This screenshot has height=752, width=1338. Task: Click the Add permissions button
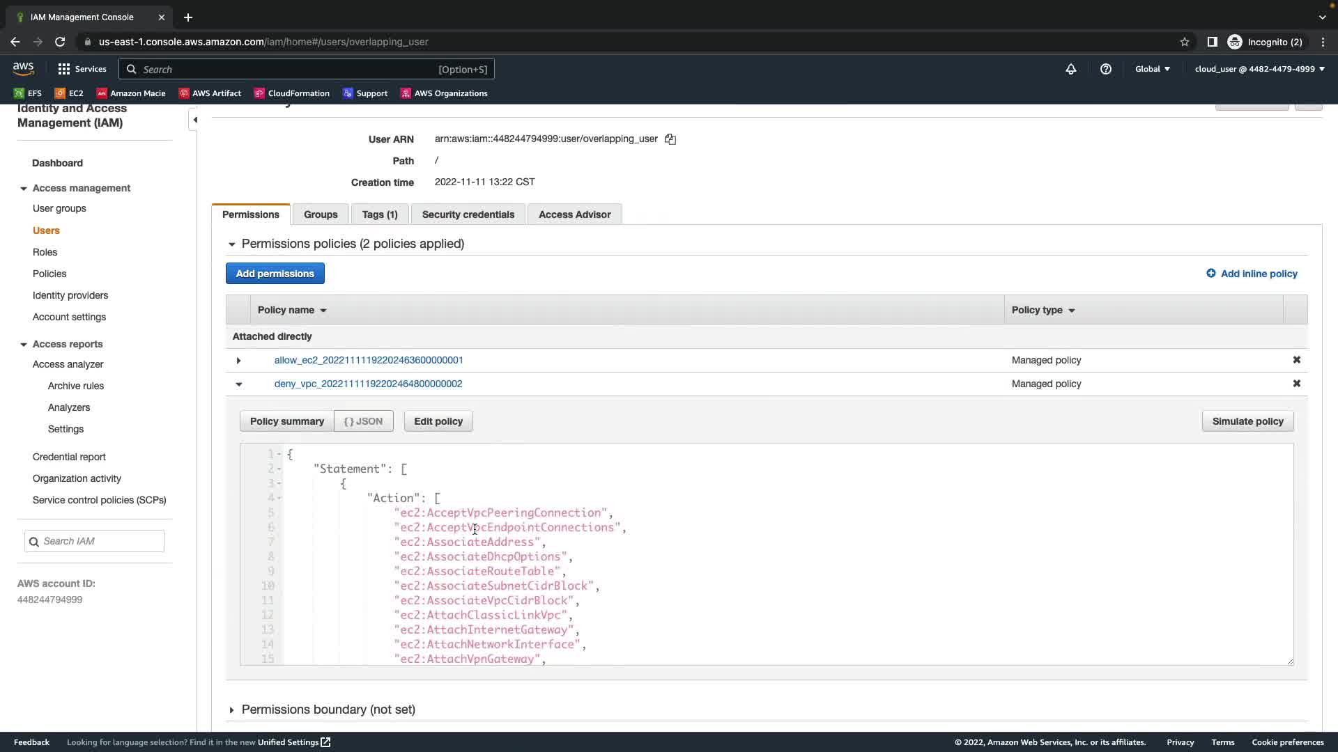click(275, 274)
